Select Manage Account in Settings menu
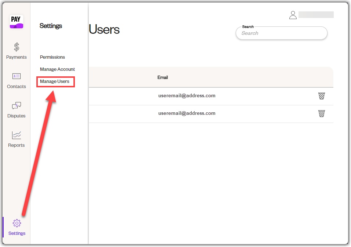Viewport: 351px width, 247px height. click(x=57, y=69)
